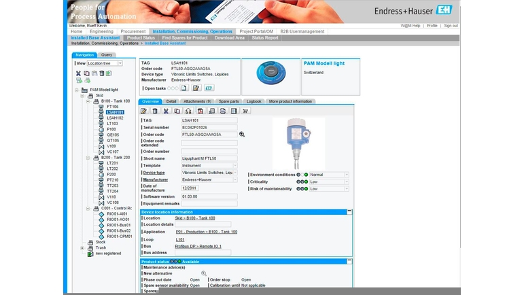Click the printer-like icon in Overview toolbar
The height and width of the screenshot is (295, 524).
pos(222,111)
